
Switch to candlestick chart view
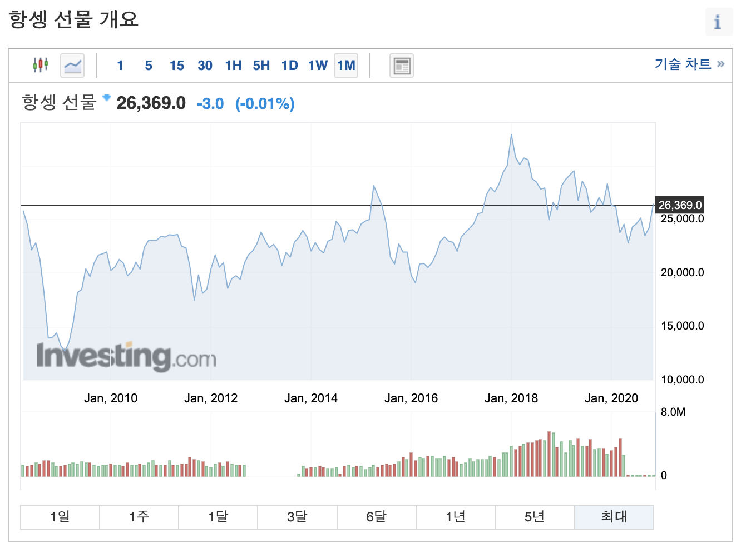point(41,65)
